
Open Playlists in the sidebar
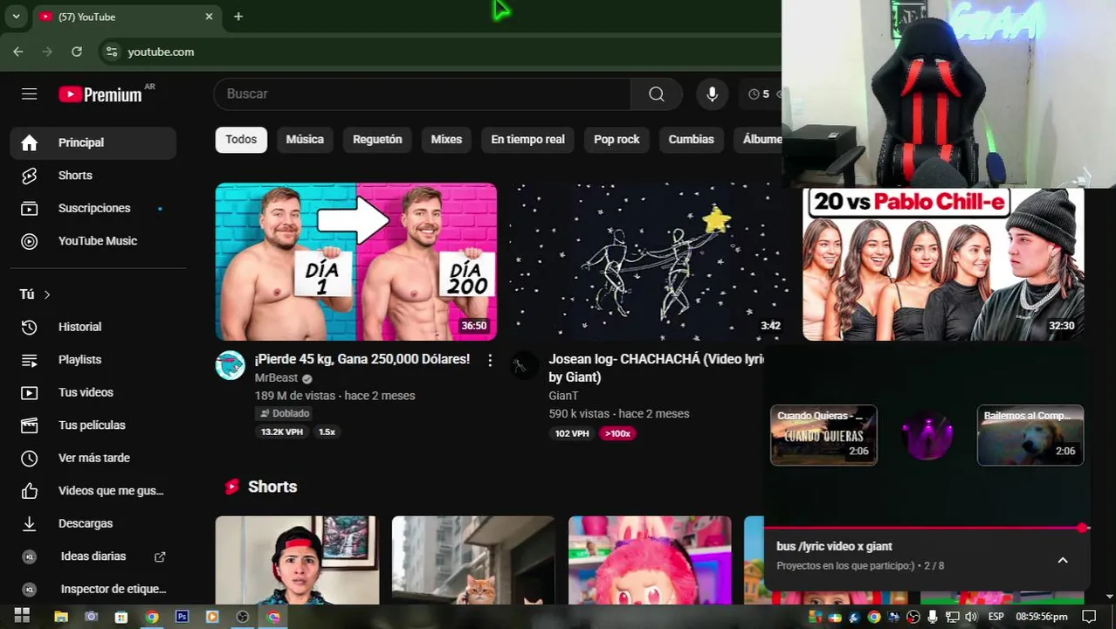click(93, 360)
